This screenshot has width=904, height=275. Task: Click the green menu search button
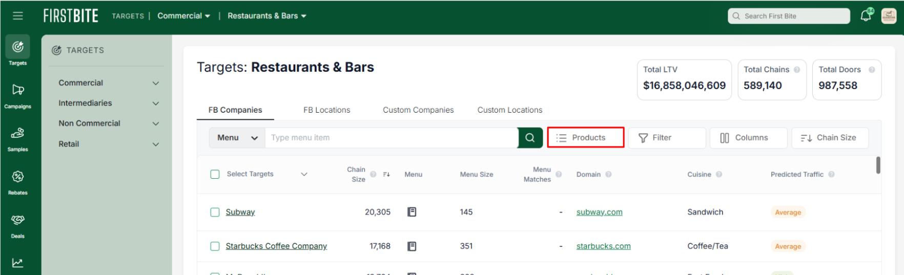[530, 138]
